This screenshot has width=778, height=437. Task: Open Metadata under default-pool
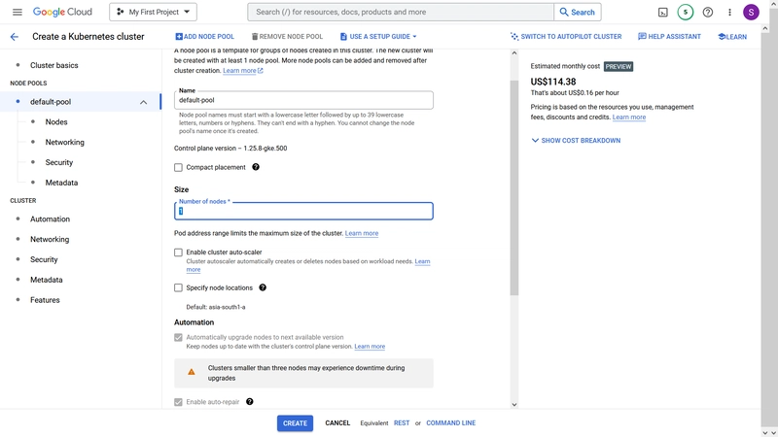coord(61,183)
